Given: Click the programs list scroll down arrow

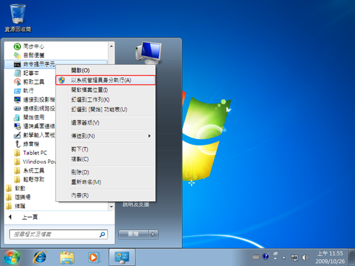Looking at the screenshot, I should tap(111, 206).
